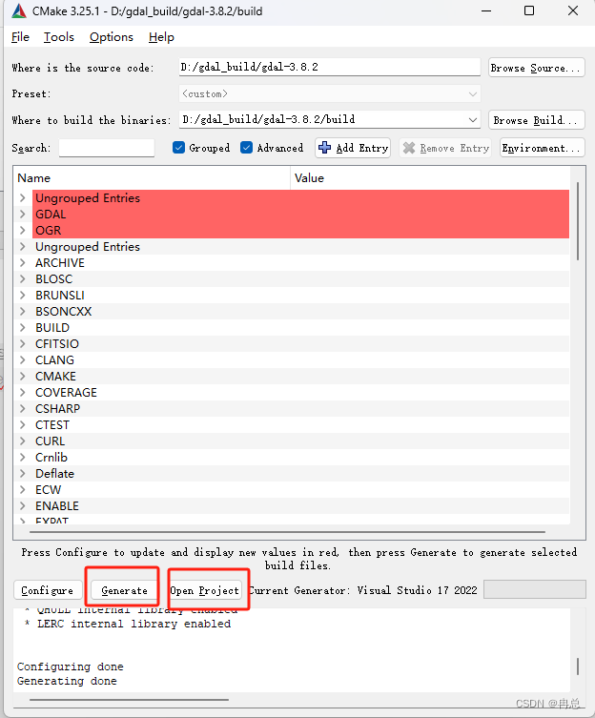Image resolution: width=595 pixels, height=718 pixels.
Task: Open the Help menu
Action: 161,37
